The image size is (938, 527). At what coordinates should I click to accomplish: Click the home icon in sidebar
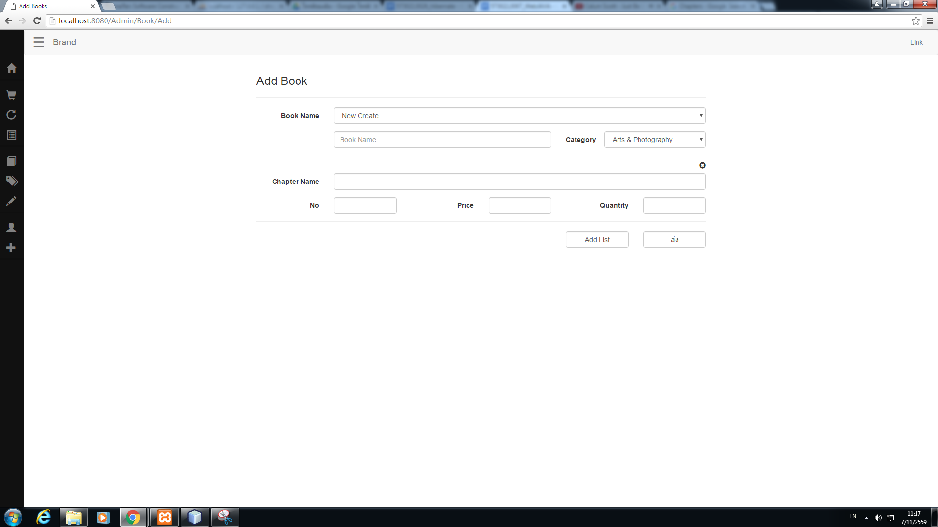coord(12,68)
